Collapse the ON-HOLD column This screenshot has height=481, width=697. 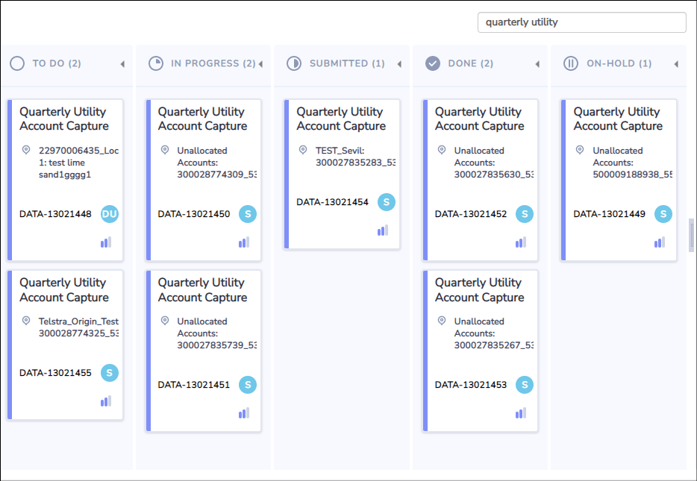[x=676, y=64]
